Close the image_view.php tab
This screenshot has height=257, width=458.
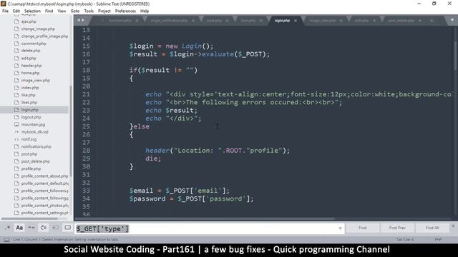341,21
